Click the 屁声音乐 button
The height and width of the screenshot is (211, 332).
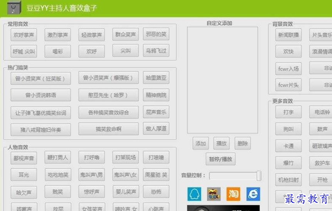(156, 112)
